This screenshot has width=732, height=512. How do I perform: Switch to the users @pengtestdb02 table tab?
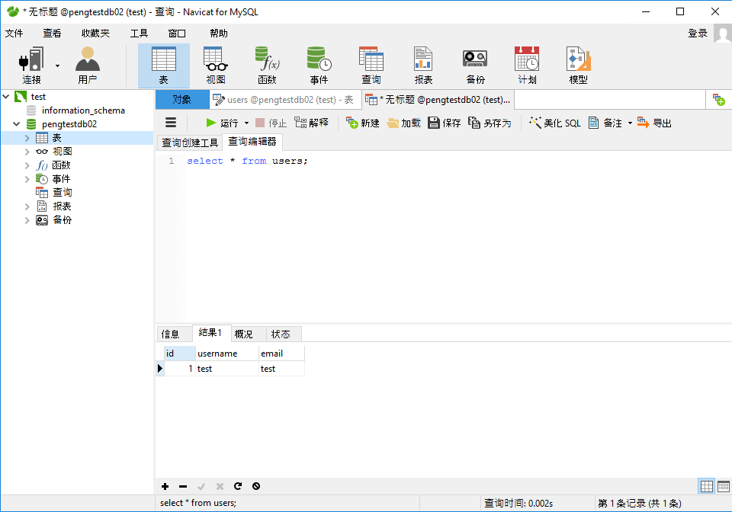point(285,99)
